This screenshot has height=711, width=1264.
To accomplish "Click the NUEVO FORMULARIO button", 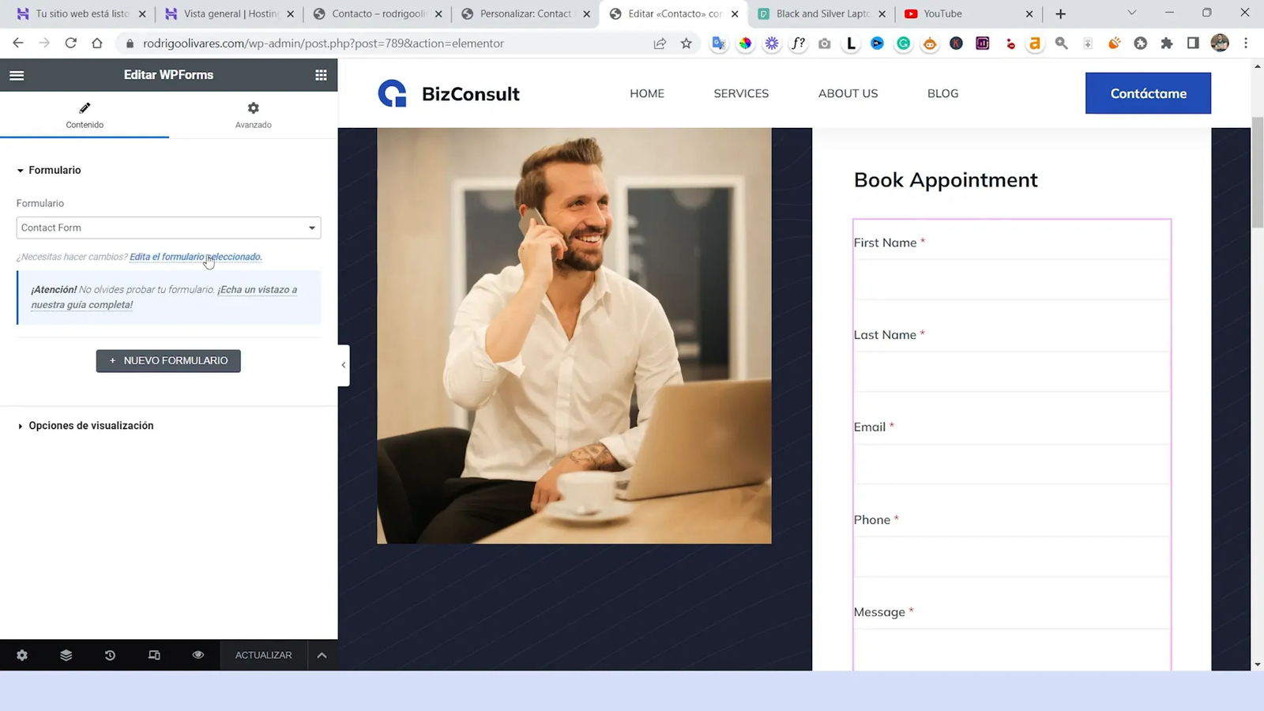I will 168,360.
